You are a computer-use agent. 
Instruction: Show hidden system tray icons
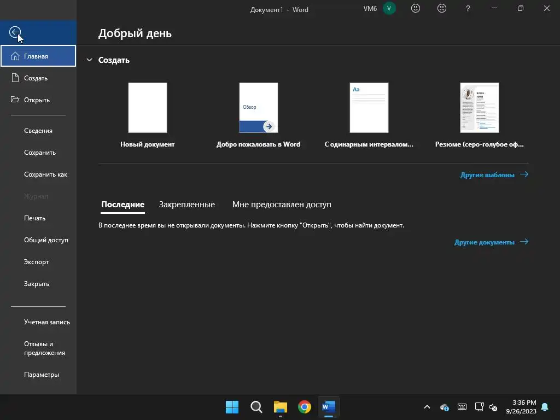click(427, 407)
